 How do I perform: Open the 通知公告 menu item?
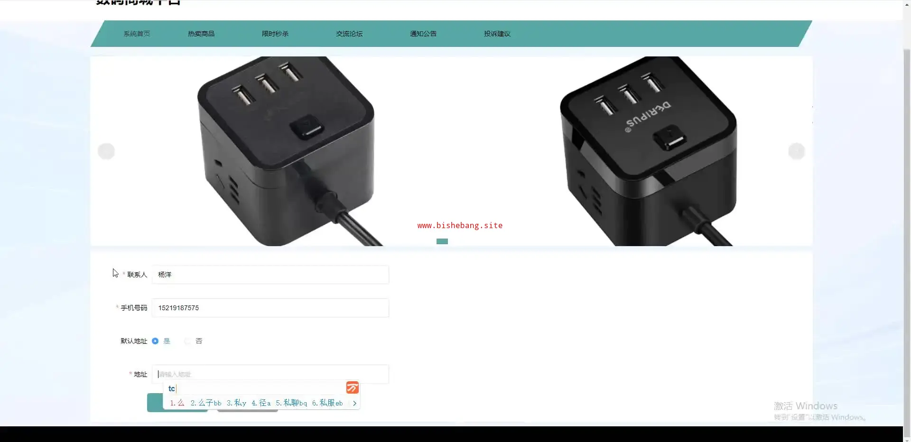[x=423, y=34]
